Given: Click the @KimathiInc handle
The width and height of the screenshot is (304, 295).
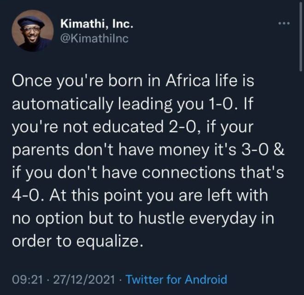Looking at the screenshot, I should tap(94, 39).
